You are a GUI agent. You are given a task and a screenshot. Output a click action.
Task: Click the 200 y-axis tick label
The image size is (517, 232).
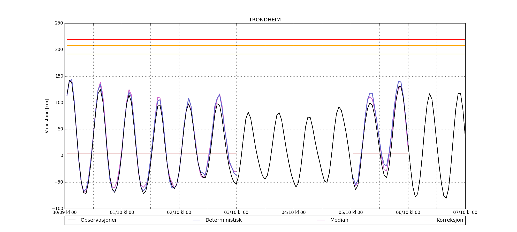tap(59, 50)
